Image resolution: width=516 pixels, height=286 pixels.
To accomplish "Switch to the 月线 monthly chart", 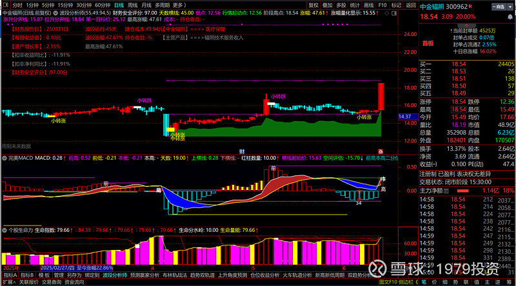I will pyautogui.click(x=146, y=5).
